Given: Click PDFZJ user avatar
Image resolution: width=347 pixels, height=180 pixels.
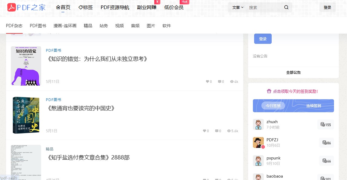Looking at the screenshot, I should 258,142.
